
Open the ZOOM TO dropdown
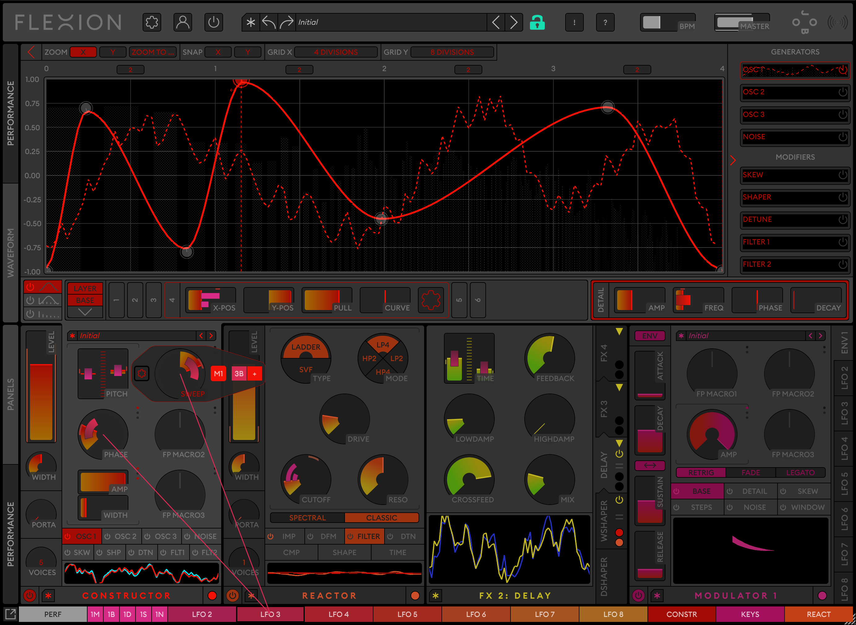click(x=153, y=52)
